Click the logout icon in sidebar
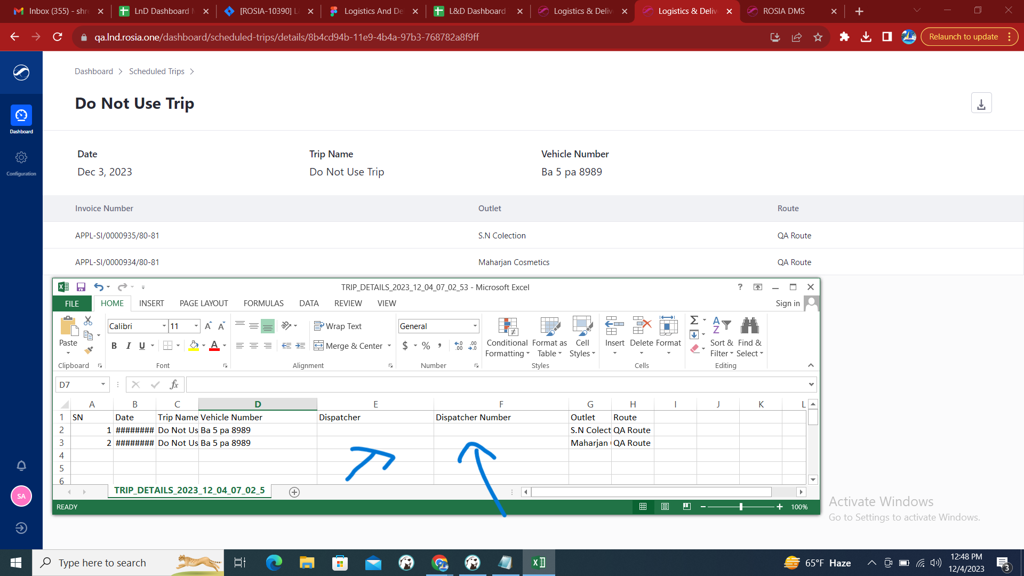This screenshot has width=1024, height=576. [x=21, y=528]
